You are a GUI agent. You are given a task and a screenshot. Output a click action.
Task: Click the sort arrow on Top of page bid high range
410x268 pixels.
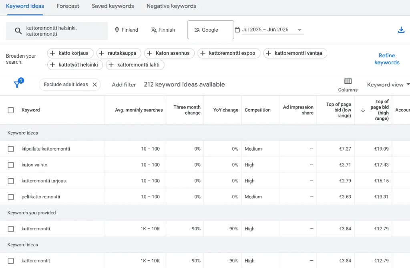(363, 110)
